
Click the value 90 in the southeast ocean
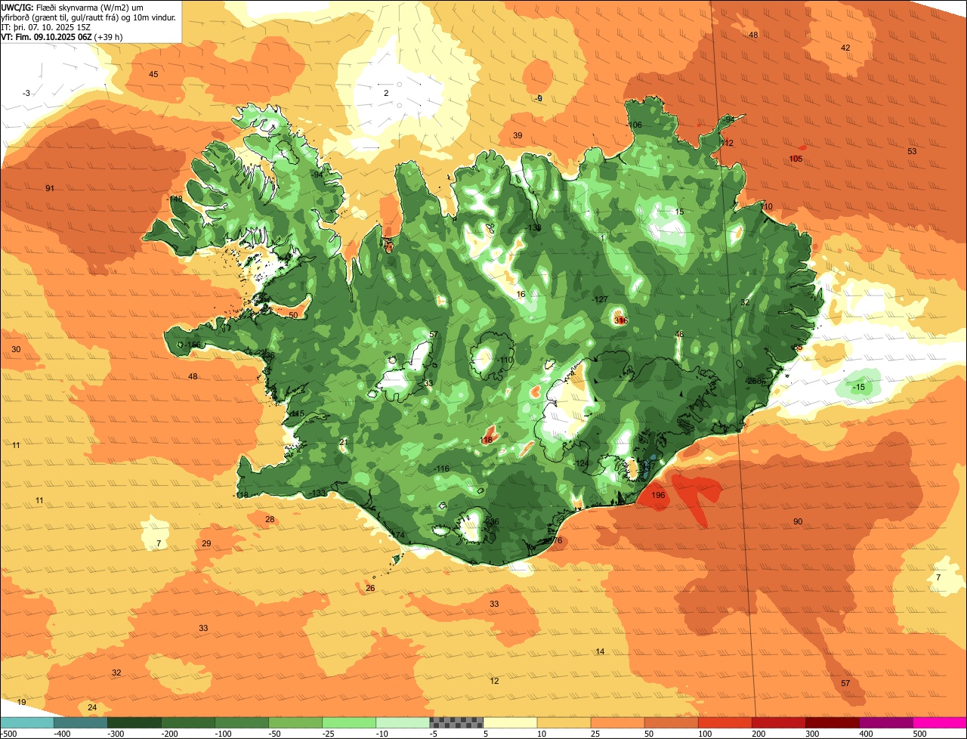(x=798, y=522)
